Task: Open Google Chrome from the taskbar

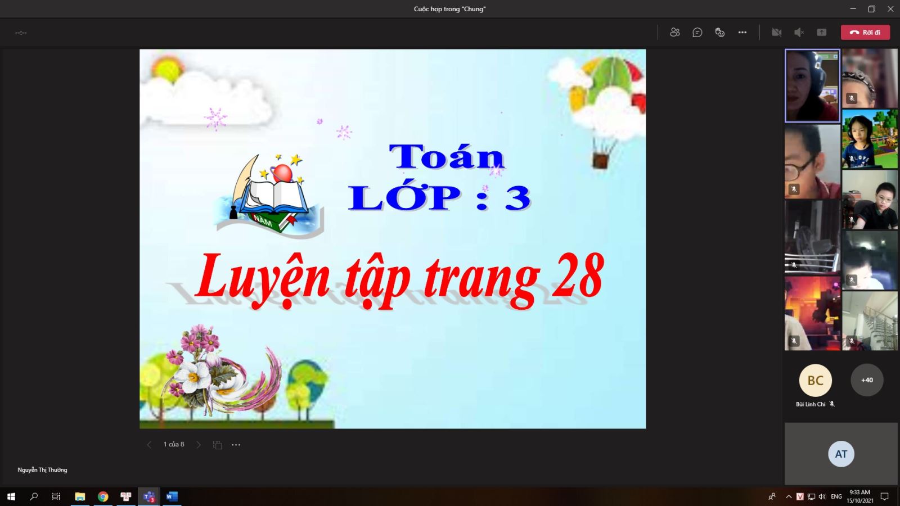Action: click(x=103, y=496)
